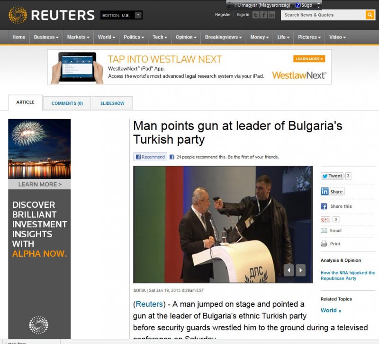Show the previous slideshow photo
This screenshot has height=344, width=379.
click(x=289, y=270)
